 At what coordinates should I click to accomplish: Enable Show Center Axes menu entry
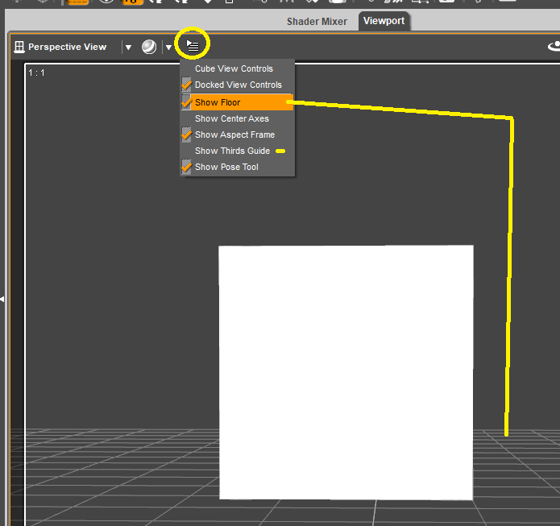pyautogui.click(x=238, y=118)
